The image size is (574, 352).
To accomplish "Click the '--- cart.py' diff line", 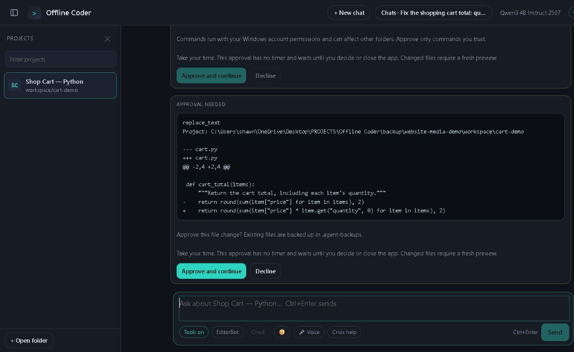I will pos(200,149).
